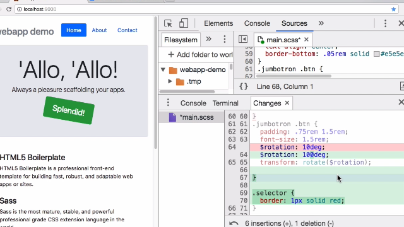Switch to the Console panel tab

pos(257,23)
